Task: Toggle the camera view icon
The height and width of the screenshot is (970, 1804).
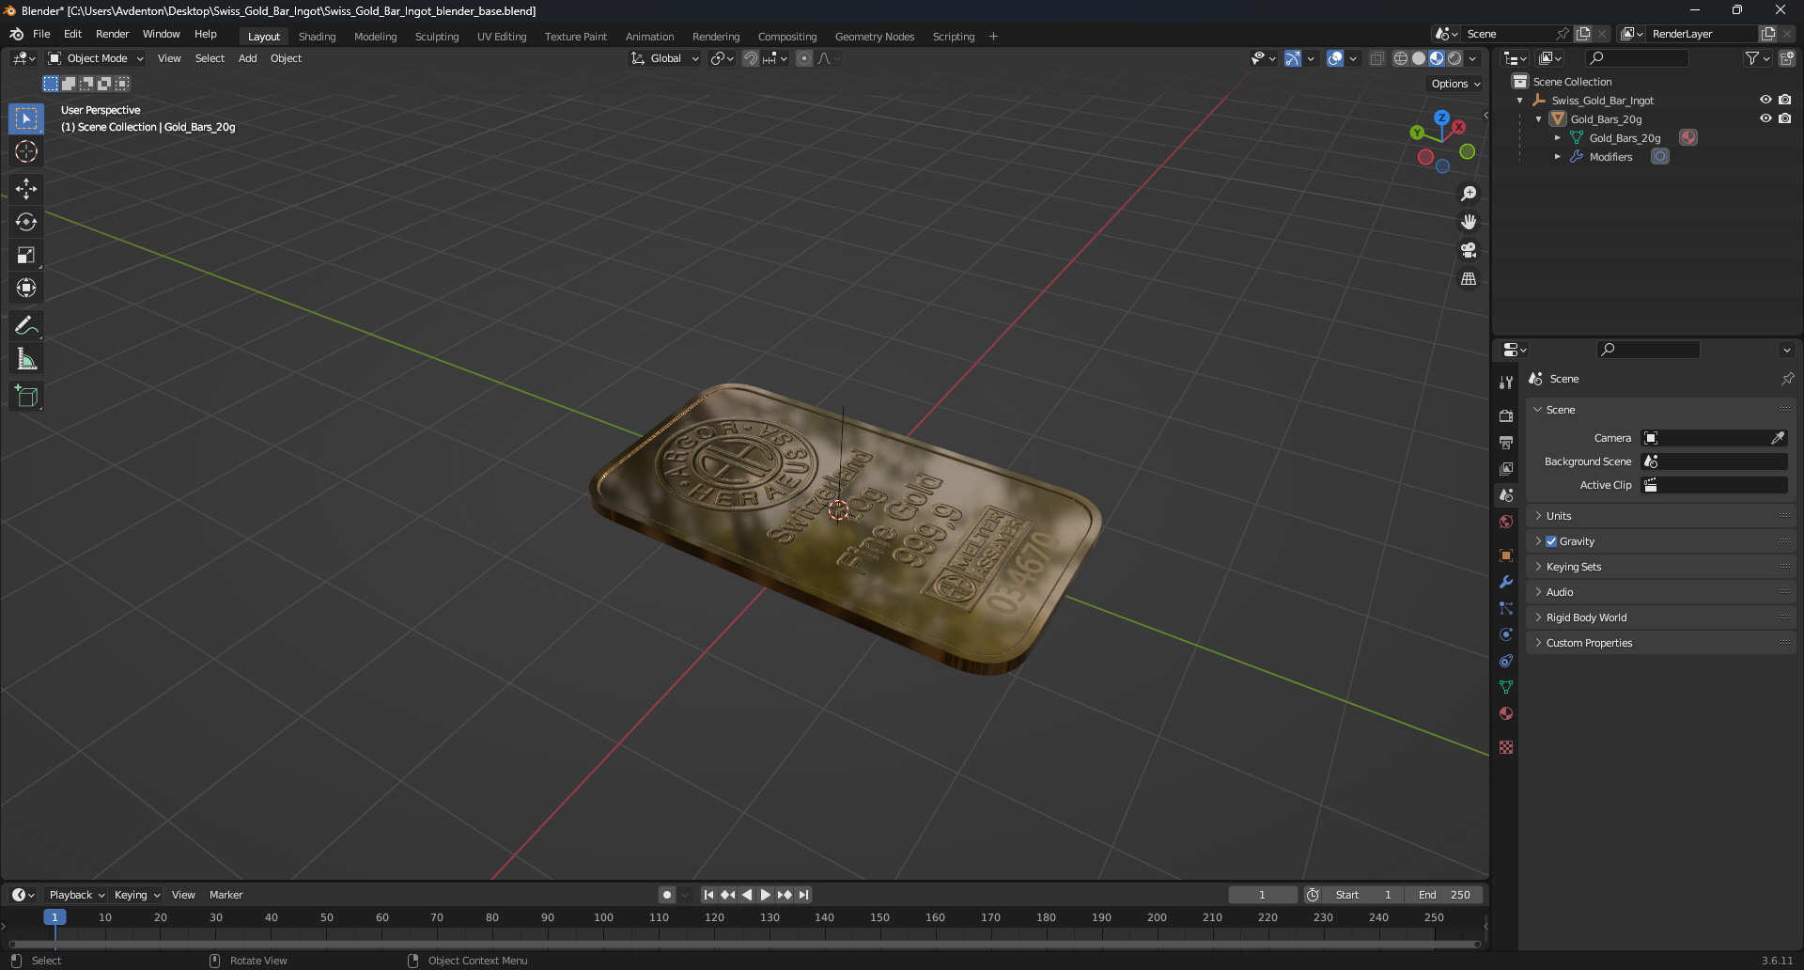Action: (1469, 250)
